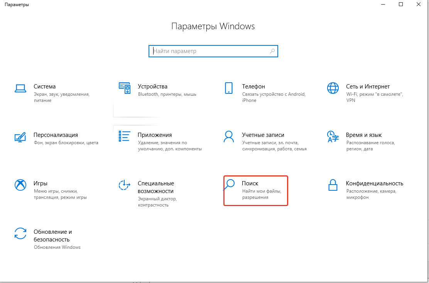Image resolution: width=429 pixels, height=283 pixels.
Task: Select the Accounts person icon
Action: (229, 137)
